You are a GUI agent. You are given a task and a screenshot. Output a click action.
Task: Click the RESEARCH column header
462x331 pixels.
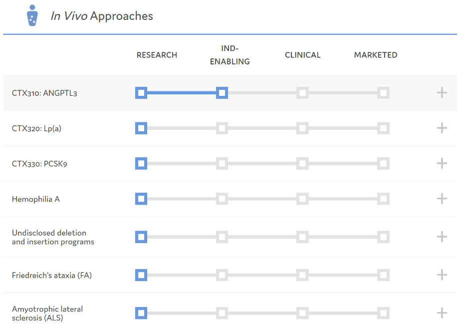click(157, 55)
